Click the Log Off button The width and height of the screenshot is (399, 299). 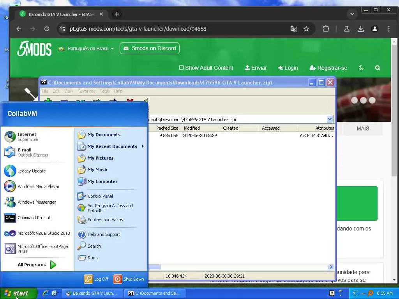click(97, 279)
